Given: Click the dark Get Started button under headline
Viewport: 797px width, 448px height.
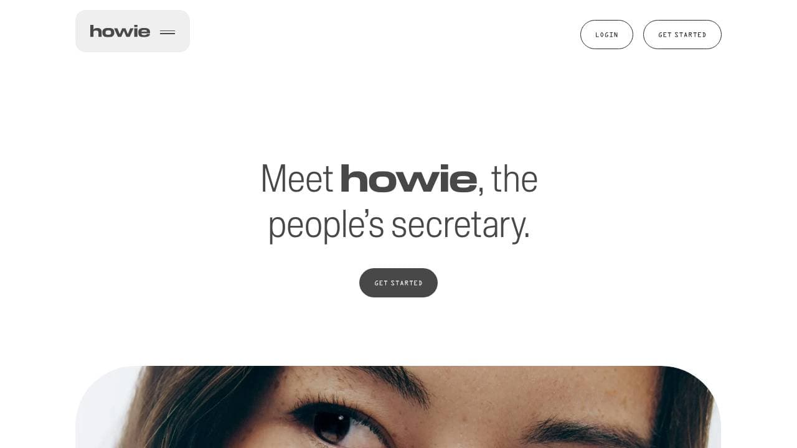Looking at the screenshot, I should [x=398, y=282].
